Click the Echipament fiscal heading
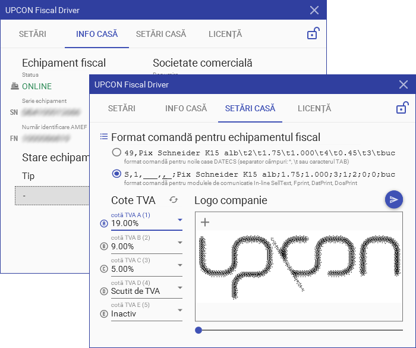This screenshot has width=416, height=348. pyautogui.click(x=64, y=63)
